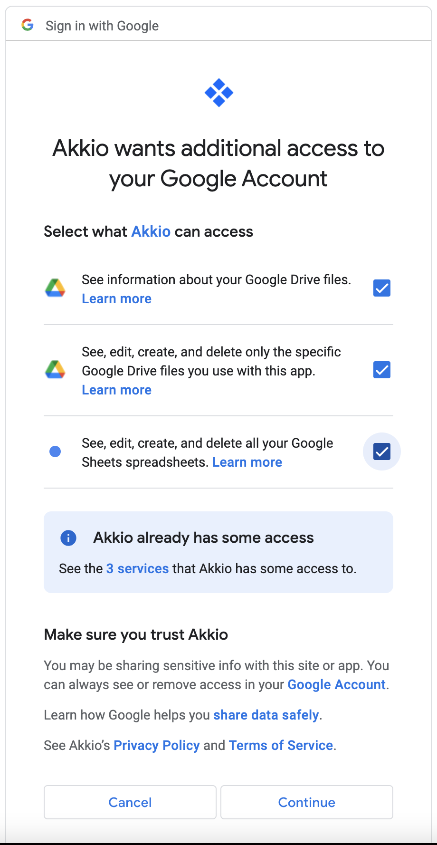Screen dimensions: 437x845
Task: Open the Google Account link
Action: 337,685
